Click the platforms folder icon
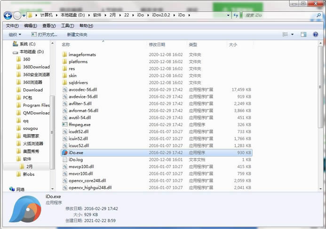Viewport: 326px width, 229px height. (64, 61)
